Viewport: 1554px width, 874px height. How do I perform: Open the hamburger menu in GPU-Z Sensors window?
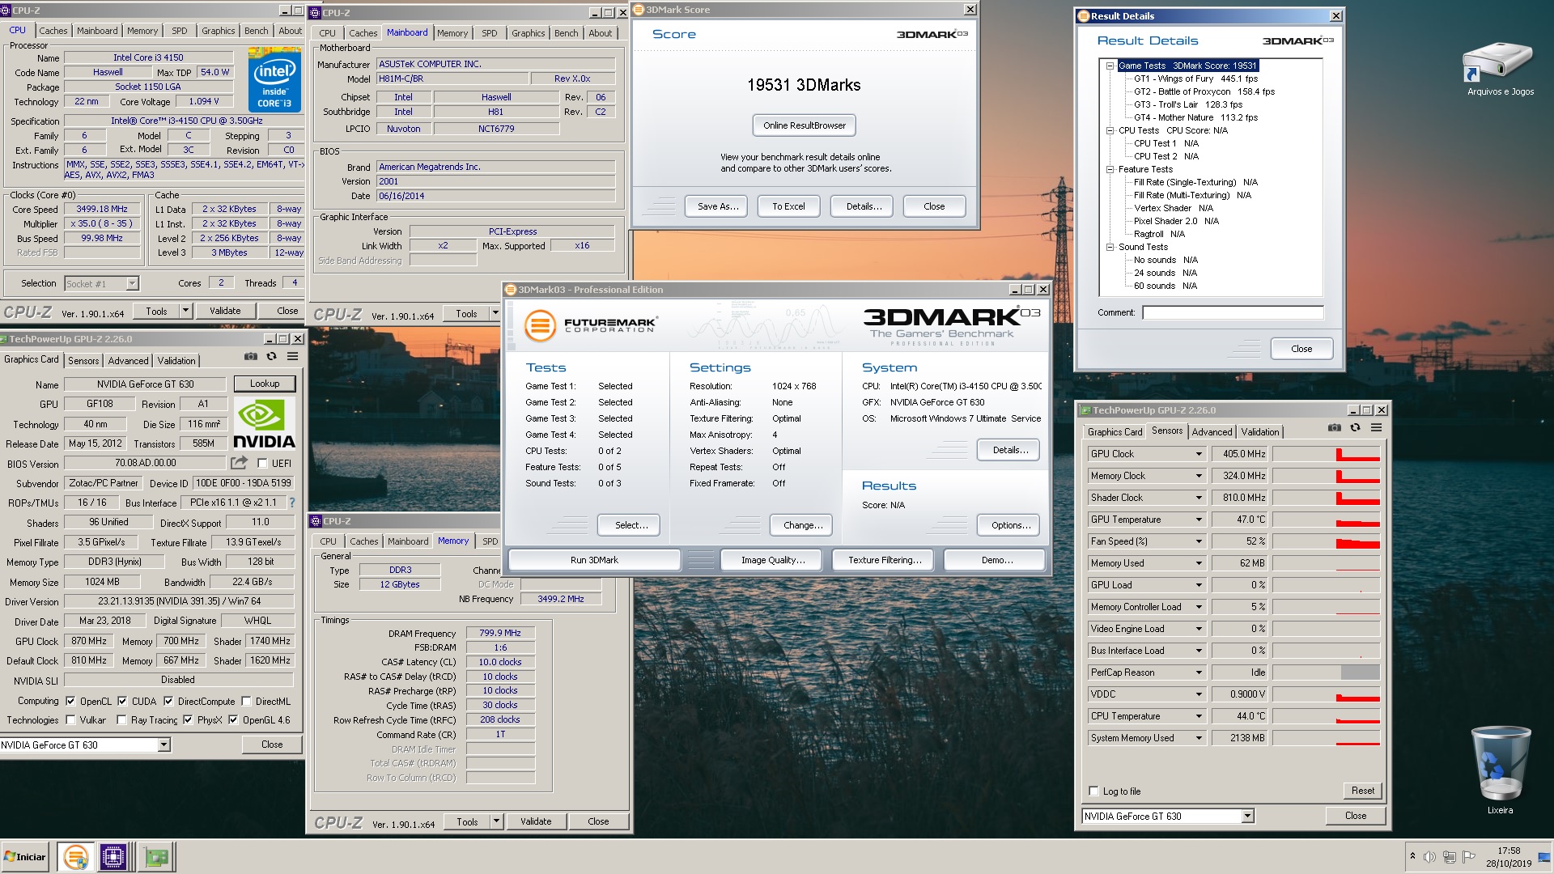[x=1376, y=427]
